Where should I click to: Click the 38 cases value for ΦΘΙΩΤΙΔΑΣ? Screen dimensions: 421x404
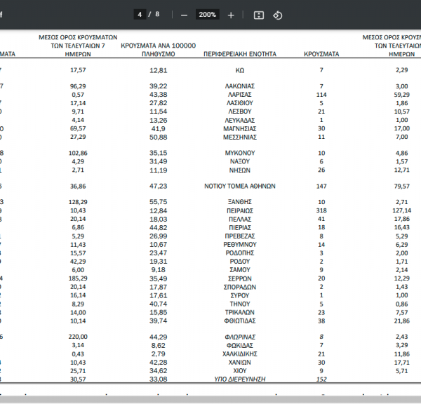pyautogui.click(x=321, y=321)
